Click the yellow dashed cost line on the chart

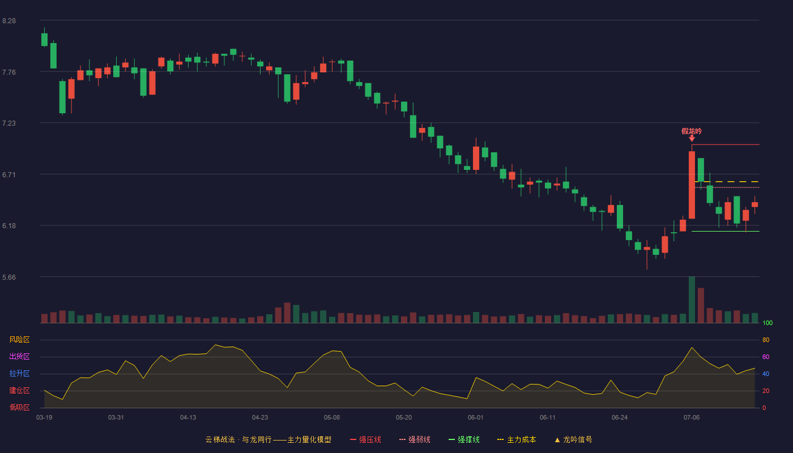coord(726,182)
